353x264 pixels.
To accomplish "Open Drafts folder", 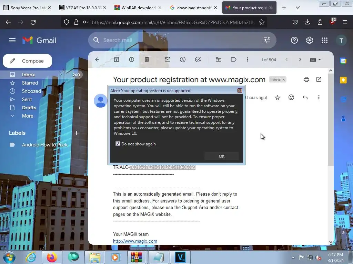I will (29, 108).
